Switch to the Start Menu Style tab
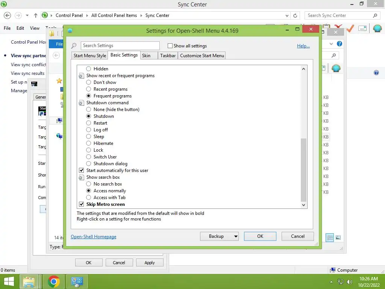 [x=89, y=56]
